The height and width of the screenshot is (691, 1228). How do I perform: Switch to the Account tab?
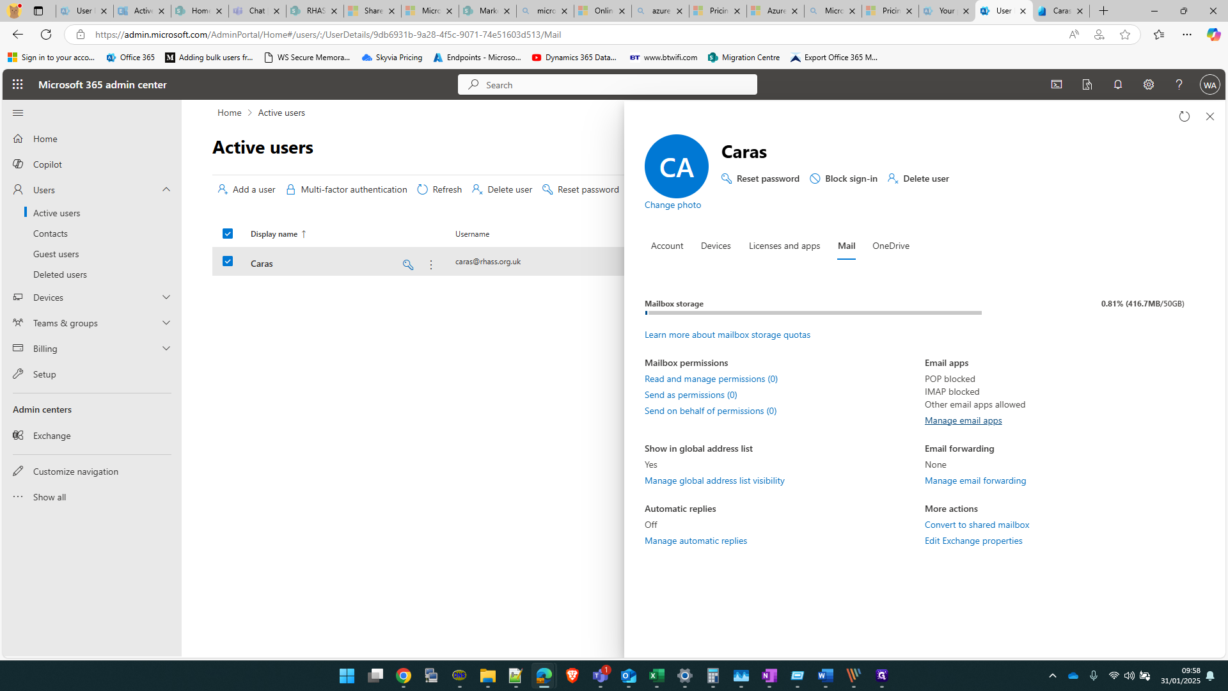(x=667, y=246)
